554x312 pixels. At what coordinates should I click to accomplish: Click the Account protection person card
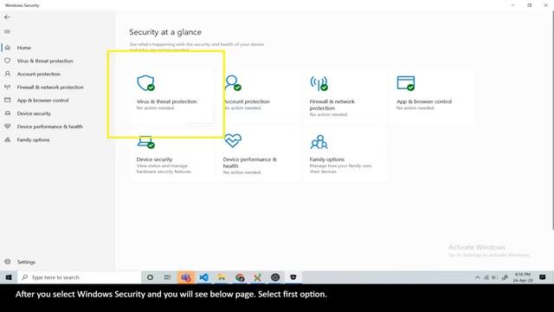pos(258,96)
